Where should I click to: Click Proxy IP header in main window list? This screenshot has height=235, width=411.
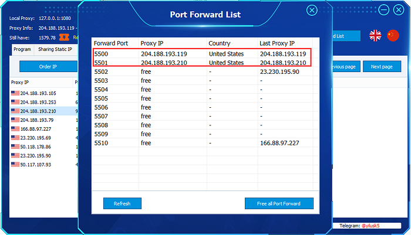pos(41,82)
